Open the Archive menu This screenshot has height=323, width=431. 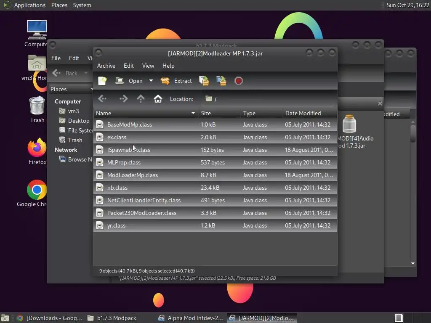pos(106,66)
